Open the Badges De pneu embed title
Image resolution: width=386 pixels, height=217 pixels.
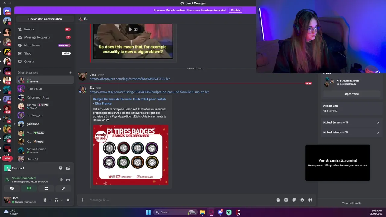point(129,101)
